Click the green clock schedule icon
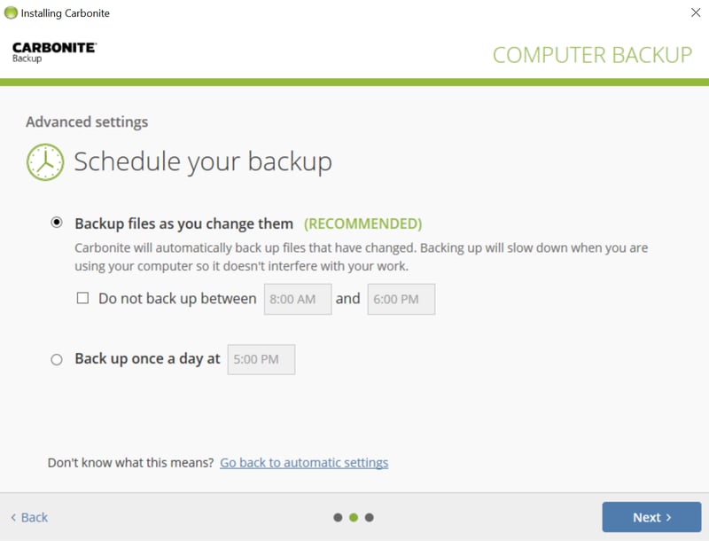709x541 pixels. tap(45, 162)
